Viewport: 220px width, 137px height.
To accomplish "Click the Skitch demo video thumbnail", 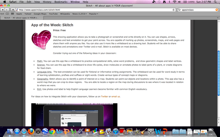I will coord(74,115).
